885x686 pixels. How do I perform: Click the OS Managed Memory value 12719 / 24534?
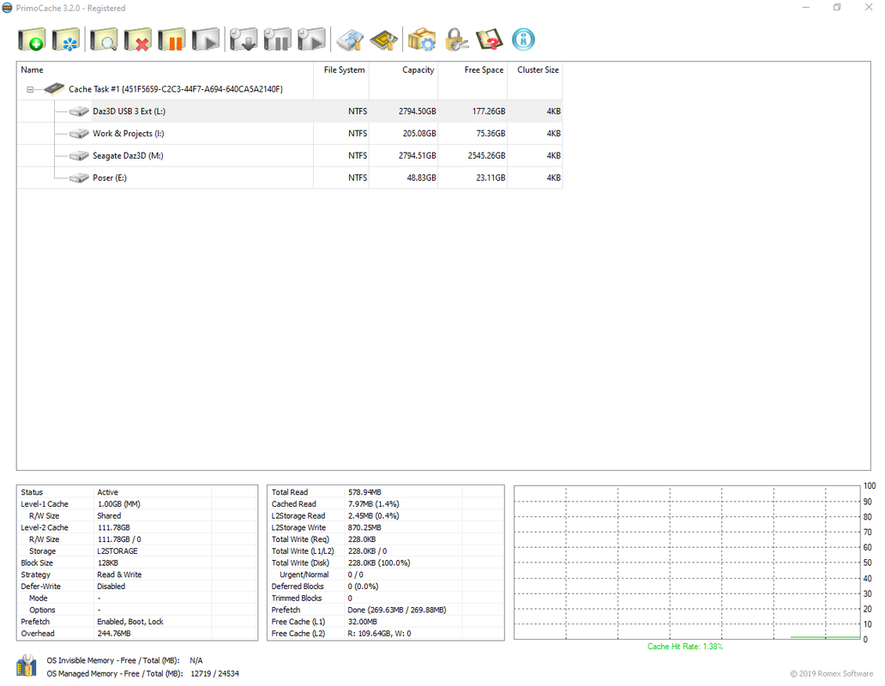(214, 674)
